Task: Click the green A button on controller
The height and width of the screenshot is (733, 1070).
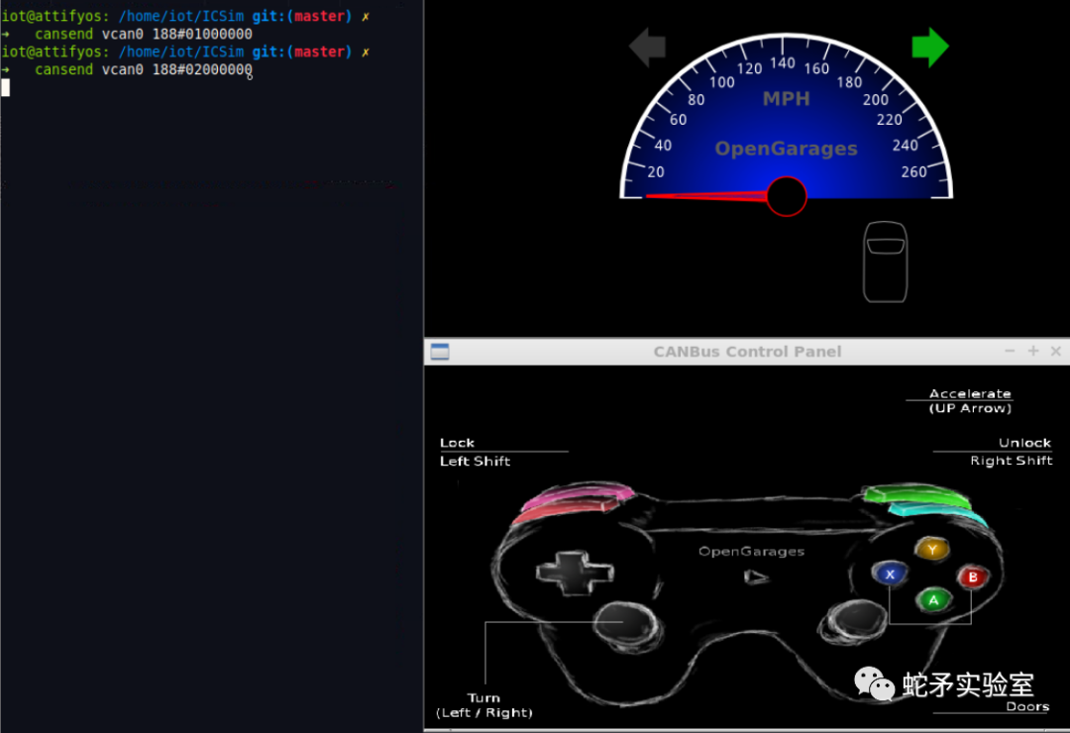Action: click(933, 600)
